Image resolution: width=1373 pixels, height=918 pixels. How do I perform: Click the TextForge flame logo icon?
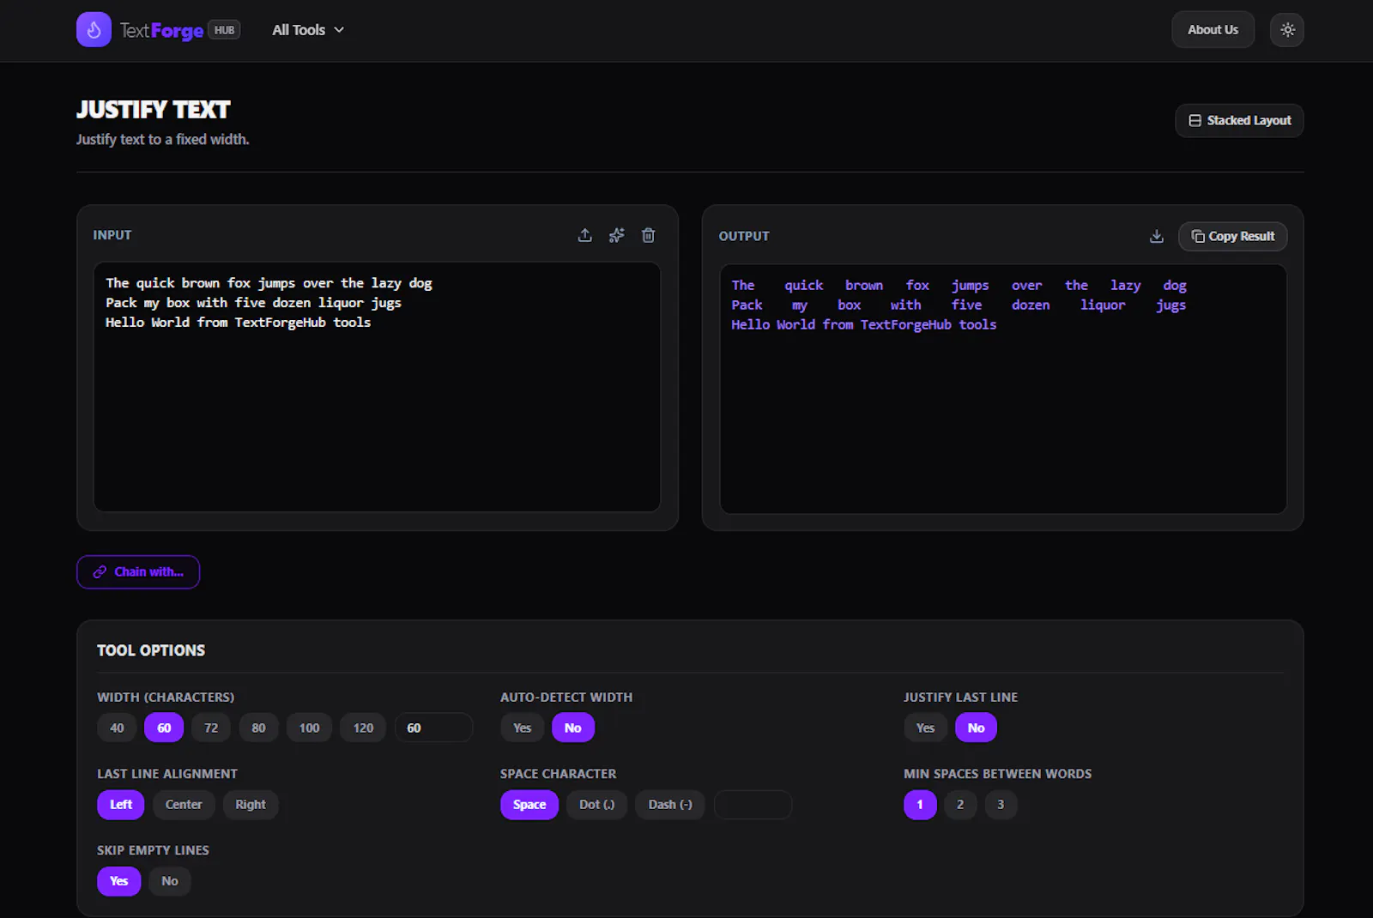94,30
